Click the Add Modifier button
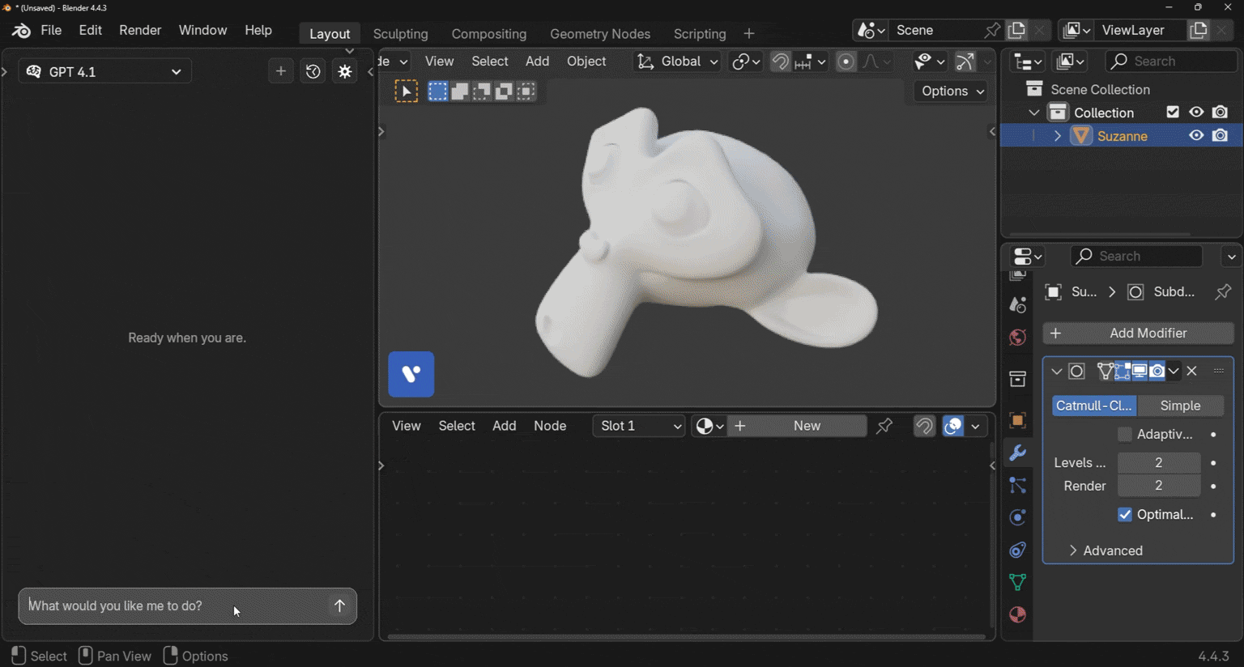 click(1139, 333)
